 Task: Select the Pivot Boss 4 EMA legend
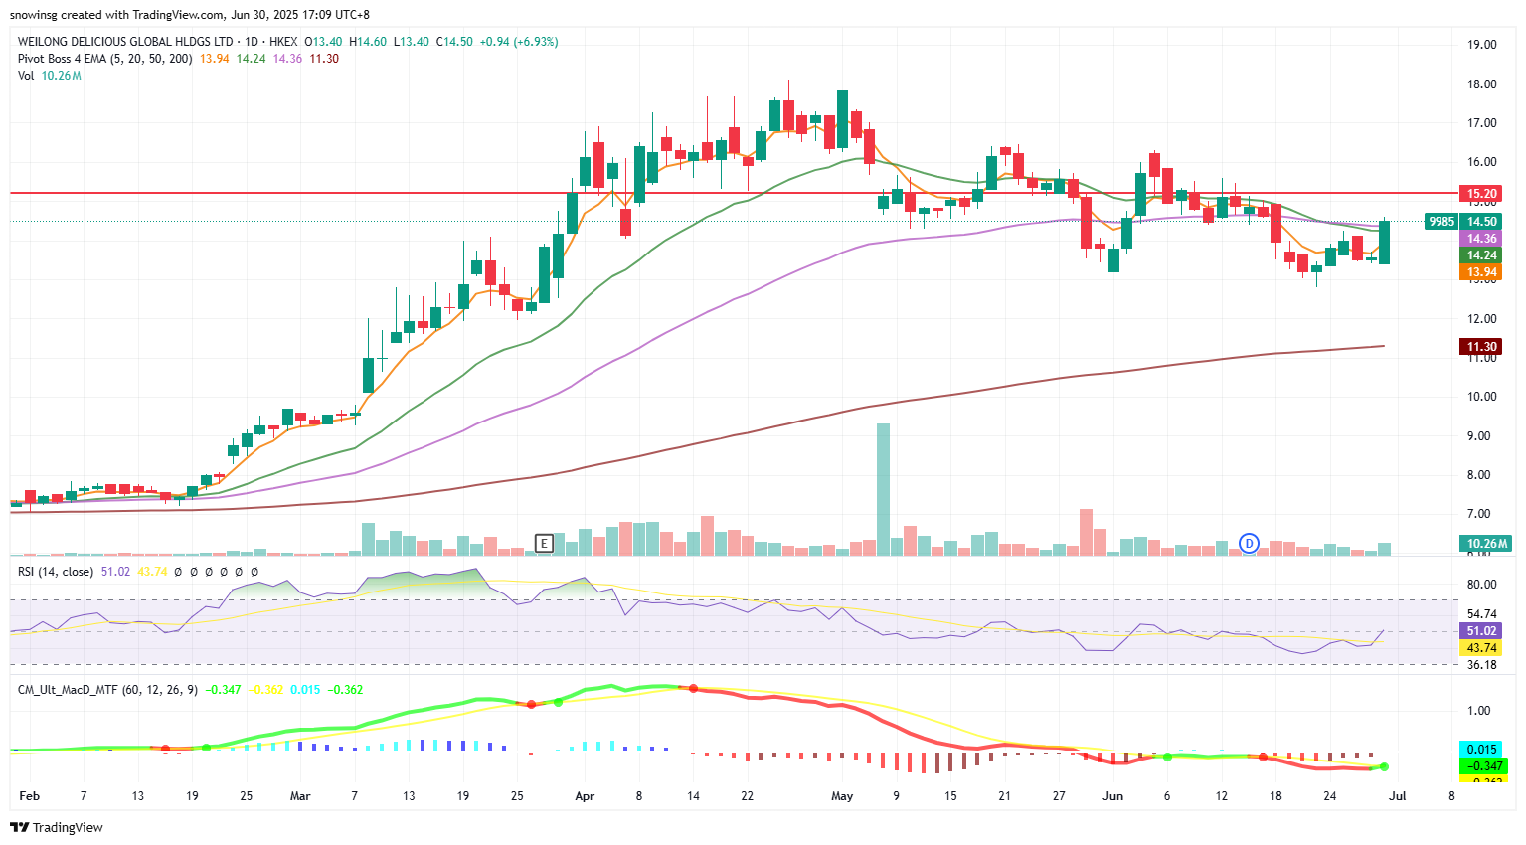(x=105, y=59)
